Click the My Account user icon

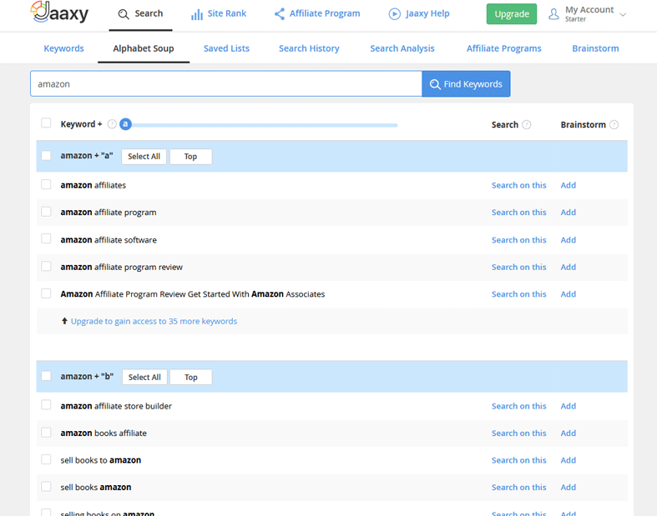[553, 14]
